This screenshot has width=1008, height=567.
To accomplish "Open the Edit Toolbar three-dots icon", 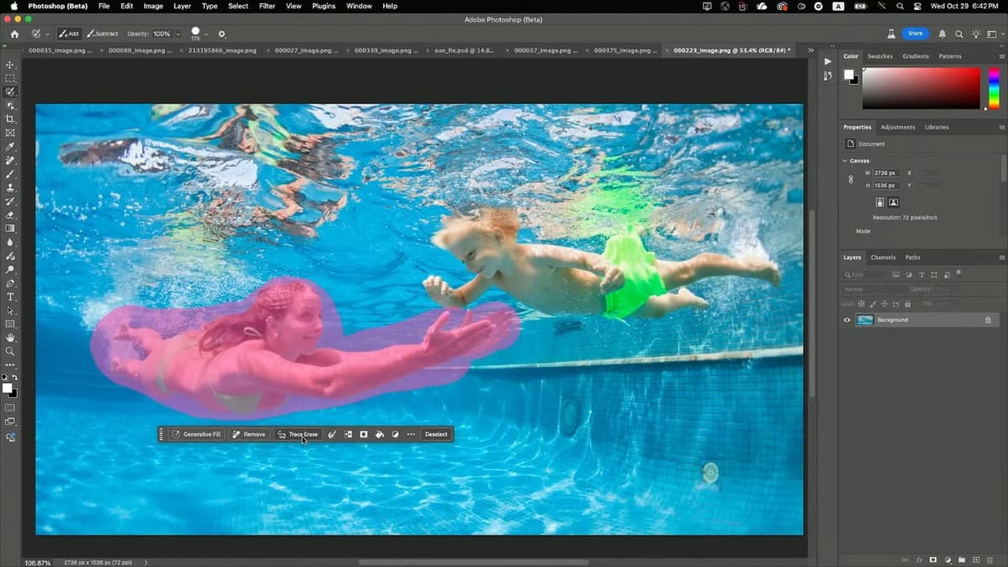I will 10,365.
